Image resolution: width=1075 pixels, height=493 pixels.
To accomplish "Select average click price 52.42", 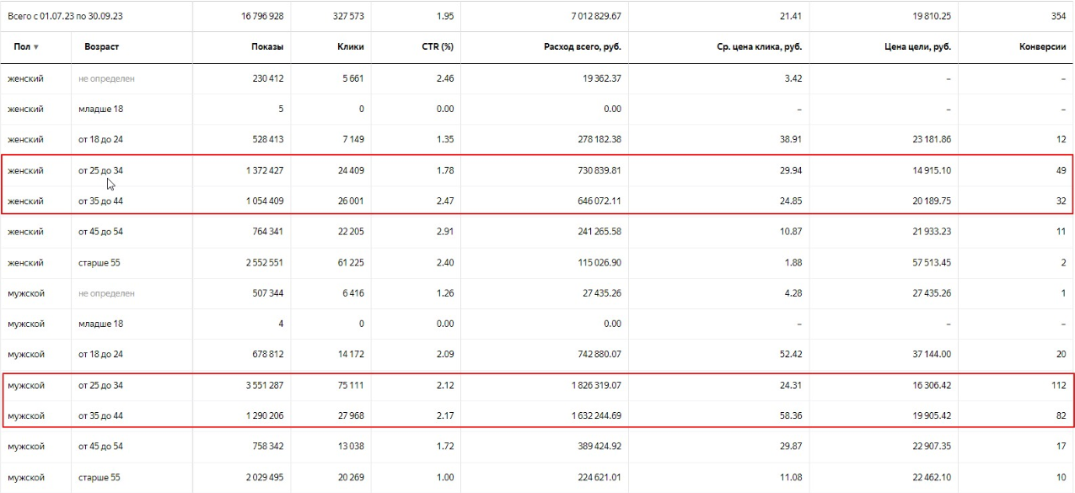I will pyautogui.click(x=789, y=354).
